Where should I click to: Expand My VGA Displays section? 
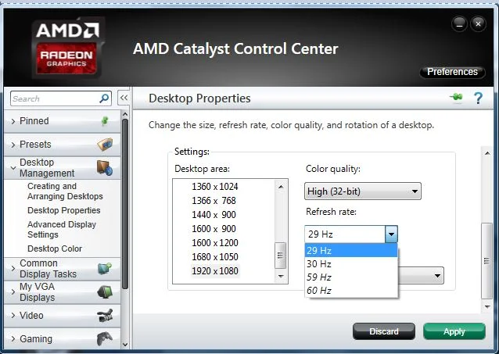pos(13,292)
